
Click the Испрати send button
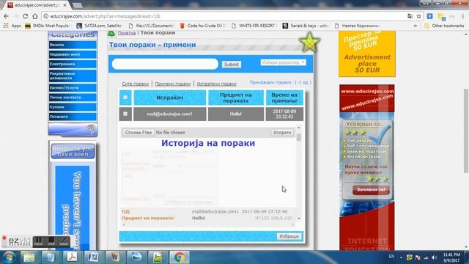coord(282,133)
